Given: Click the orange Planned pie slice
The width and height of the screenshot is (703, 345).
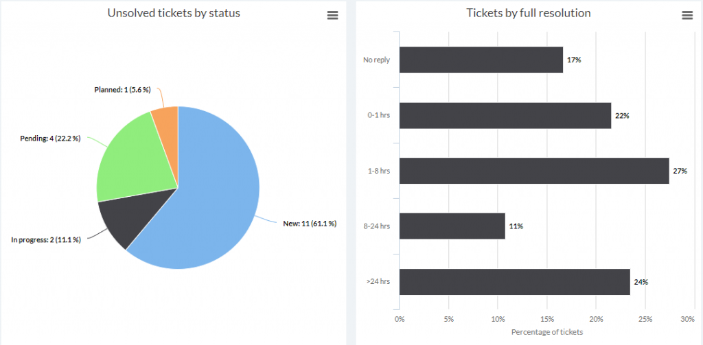Looking at the screenshot, I should 166,119.
